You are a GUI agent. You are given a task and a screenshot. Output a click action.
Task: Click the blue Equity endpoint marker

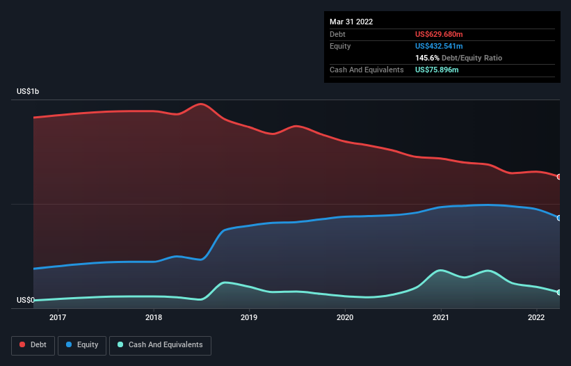coord(559,218)
